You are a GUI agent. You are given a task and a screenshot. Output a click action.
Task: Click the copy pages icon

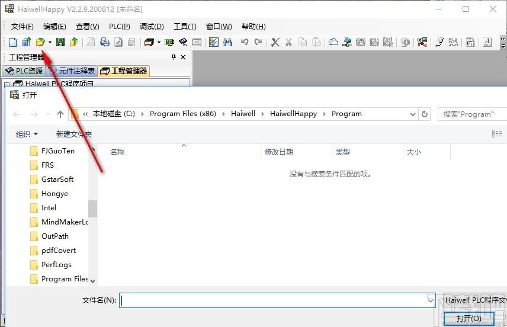tap(303, 42)
